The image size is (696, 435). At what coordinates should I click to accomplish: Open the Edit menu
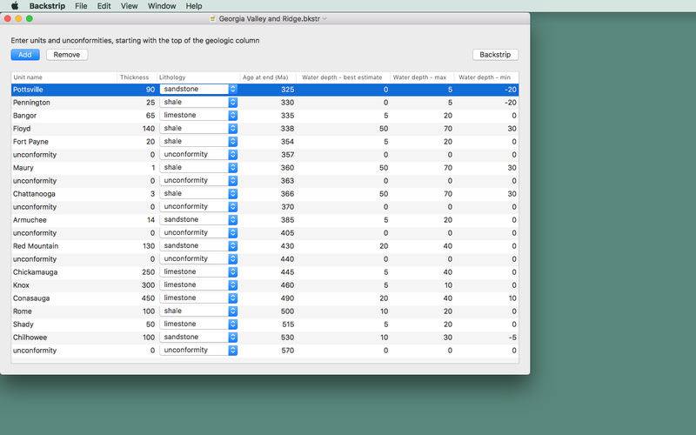(x=104, y=6)
